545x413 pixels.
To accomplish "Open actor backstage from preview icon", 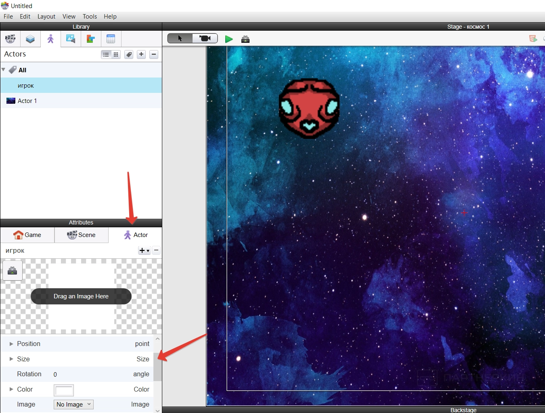I will tap(13, 270).
